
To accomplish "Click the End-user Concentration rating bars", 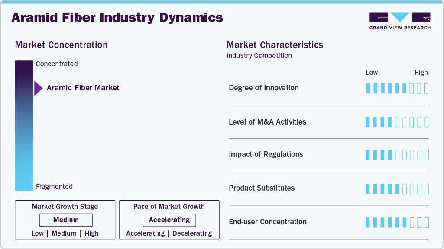I will [397, 222].
